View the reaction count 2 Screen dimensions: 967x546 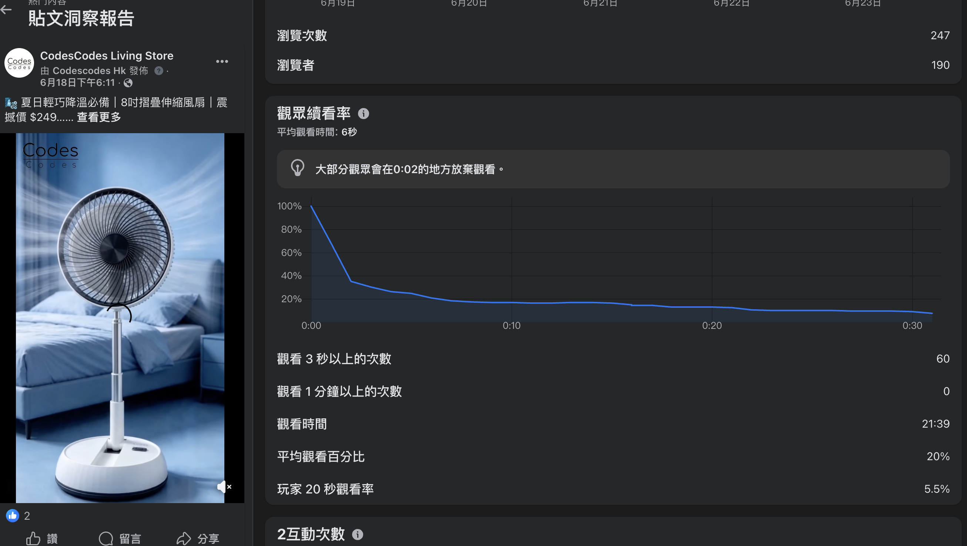click(x=27, y=516)
